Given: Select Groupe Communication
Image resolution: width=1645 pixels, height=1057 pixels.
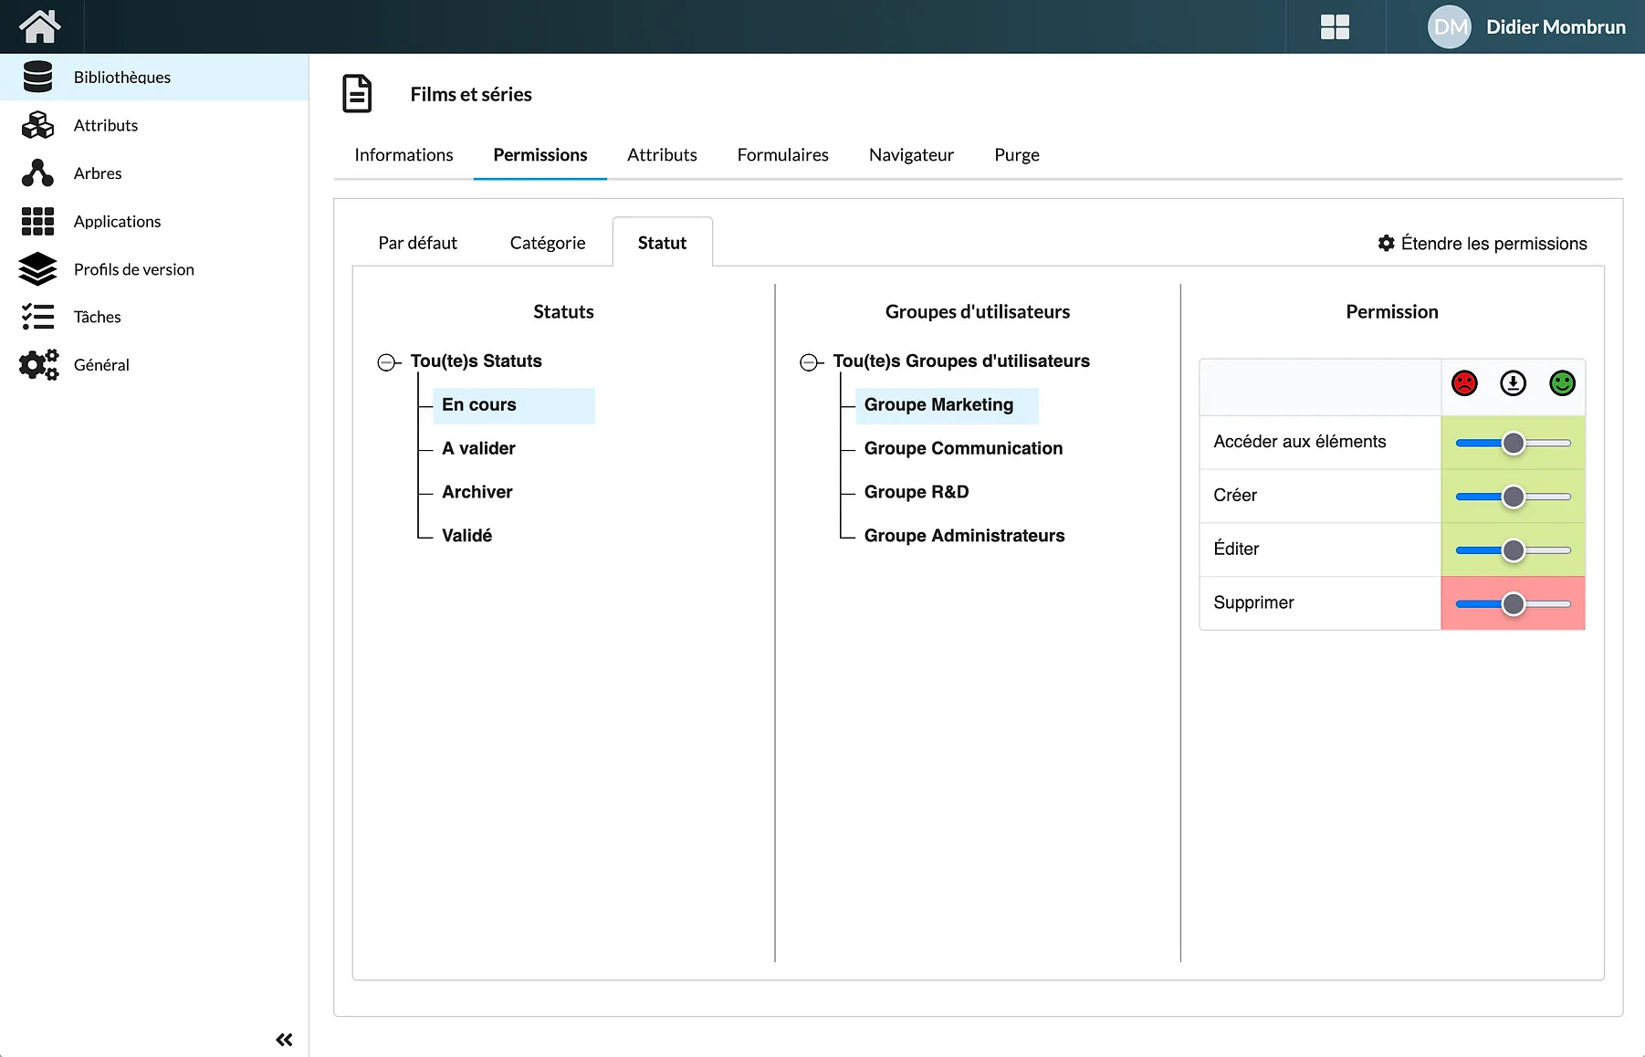Looking at the screenshot, I should pyautogui.click(x=963, y=448).
